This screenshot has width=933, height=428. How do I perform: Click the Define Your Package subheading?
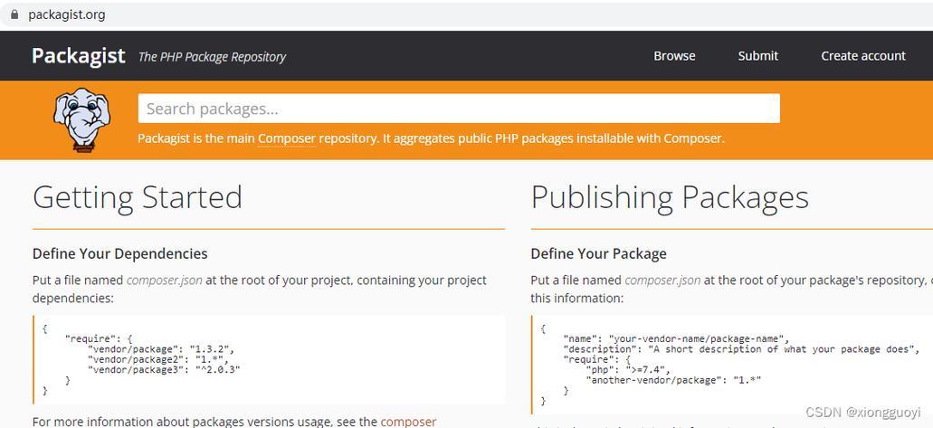[598, 253]
